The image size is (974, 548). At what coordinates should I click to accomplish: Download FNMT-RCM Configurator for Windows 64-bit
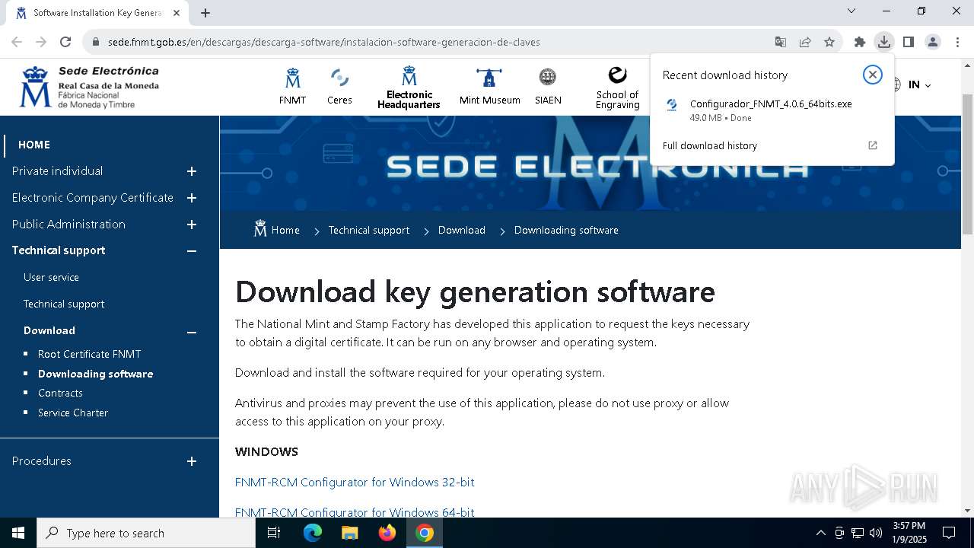coord(355,512)
